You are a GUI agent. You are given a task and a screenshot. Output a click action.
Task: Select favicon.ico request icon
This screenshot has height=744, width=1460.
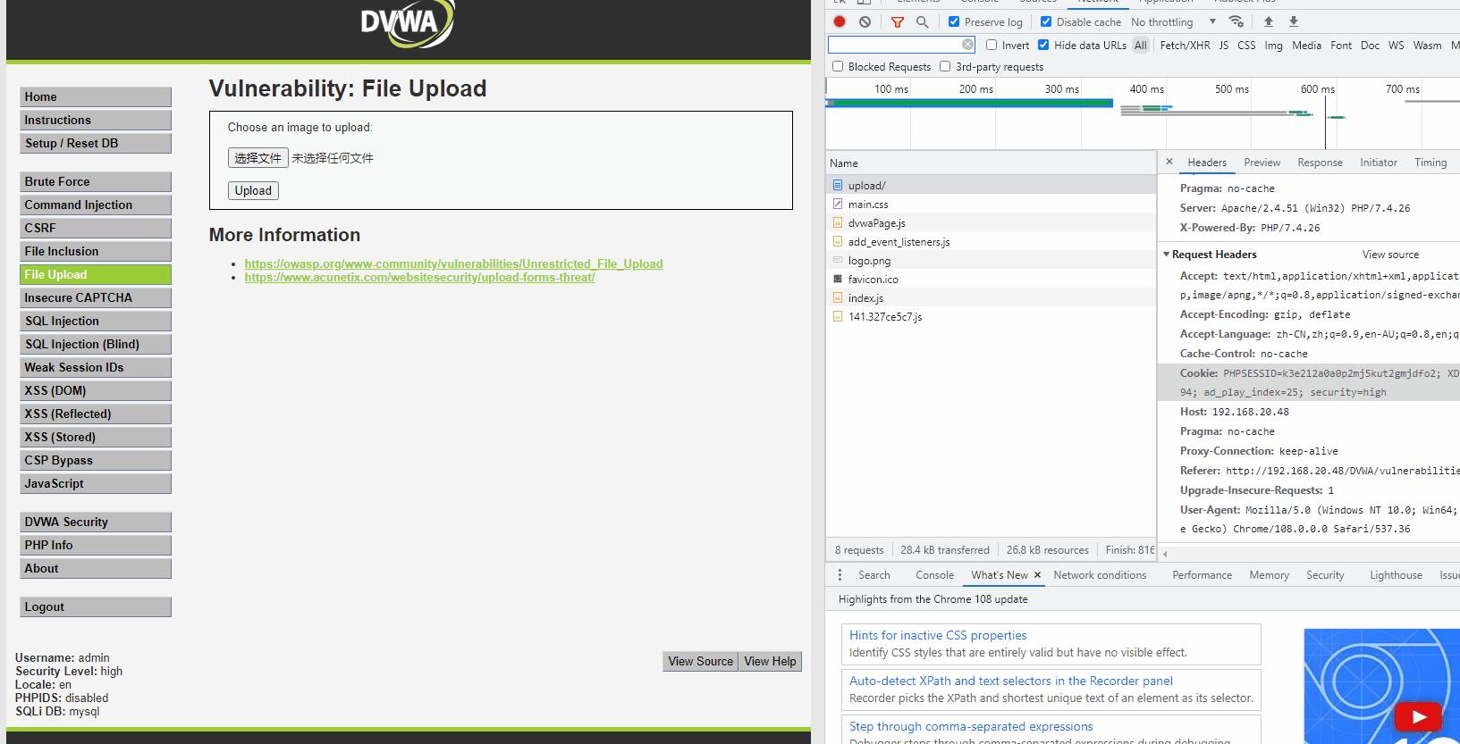[838, 279]
